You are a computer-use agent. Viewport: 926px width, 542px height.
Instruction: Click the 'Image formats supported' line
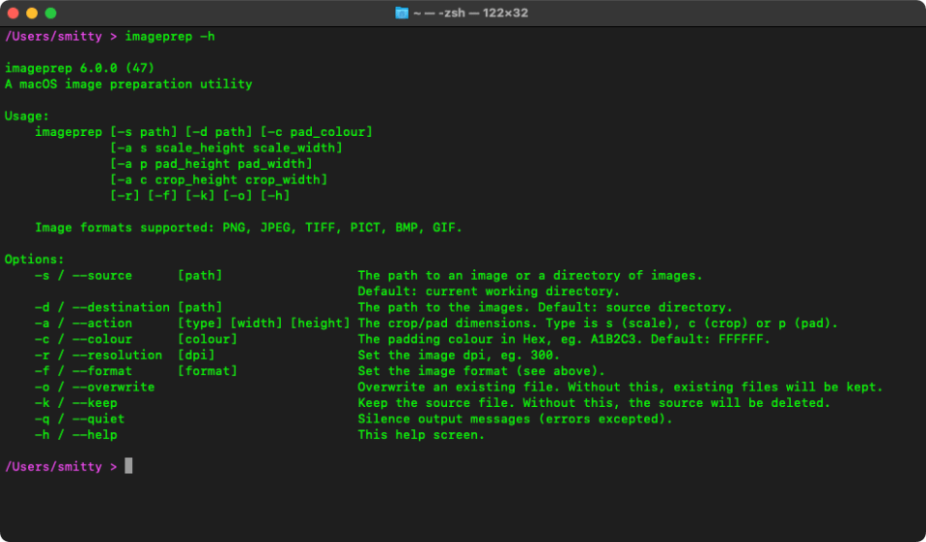click(x=249, y=228)
